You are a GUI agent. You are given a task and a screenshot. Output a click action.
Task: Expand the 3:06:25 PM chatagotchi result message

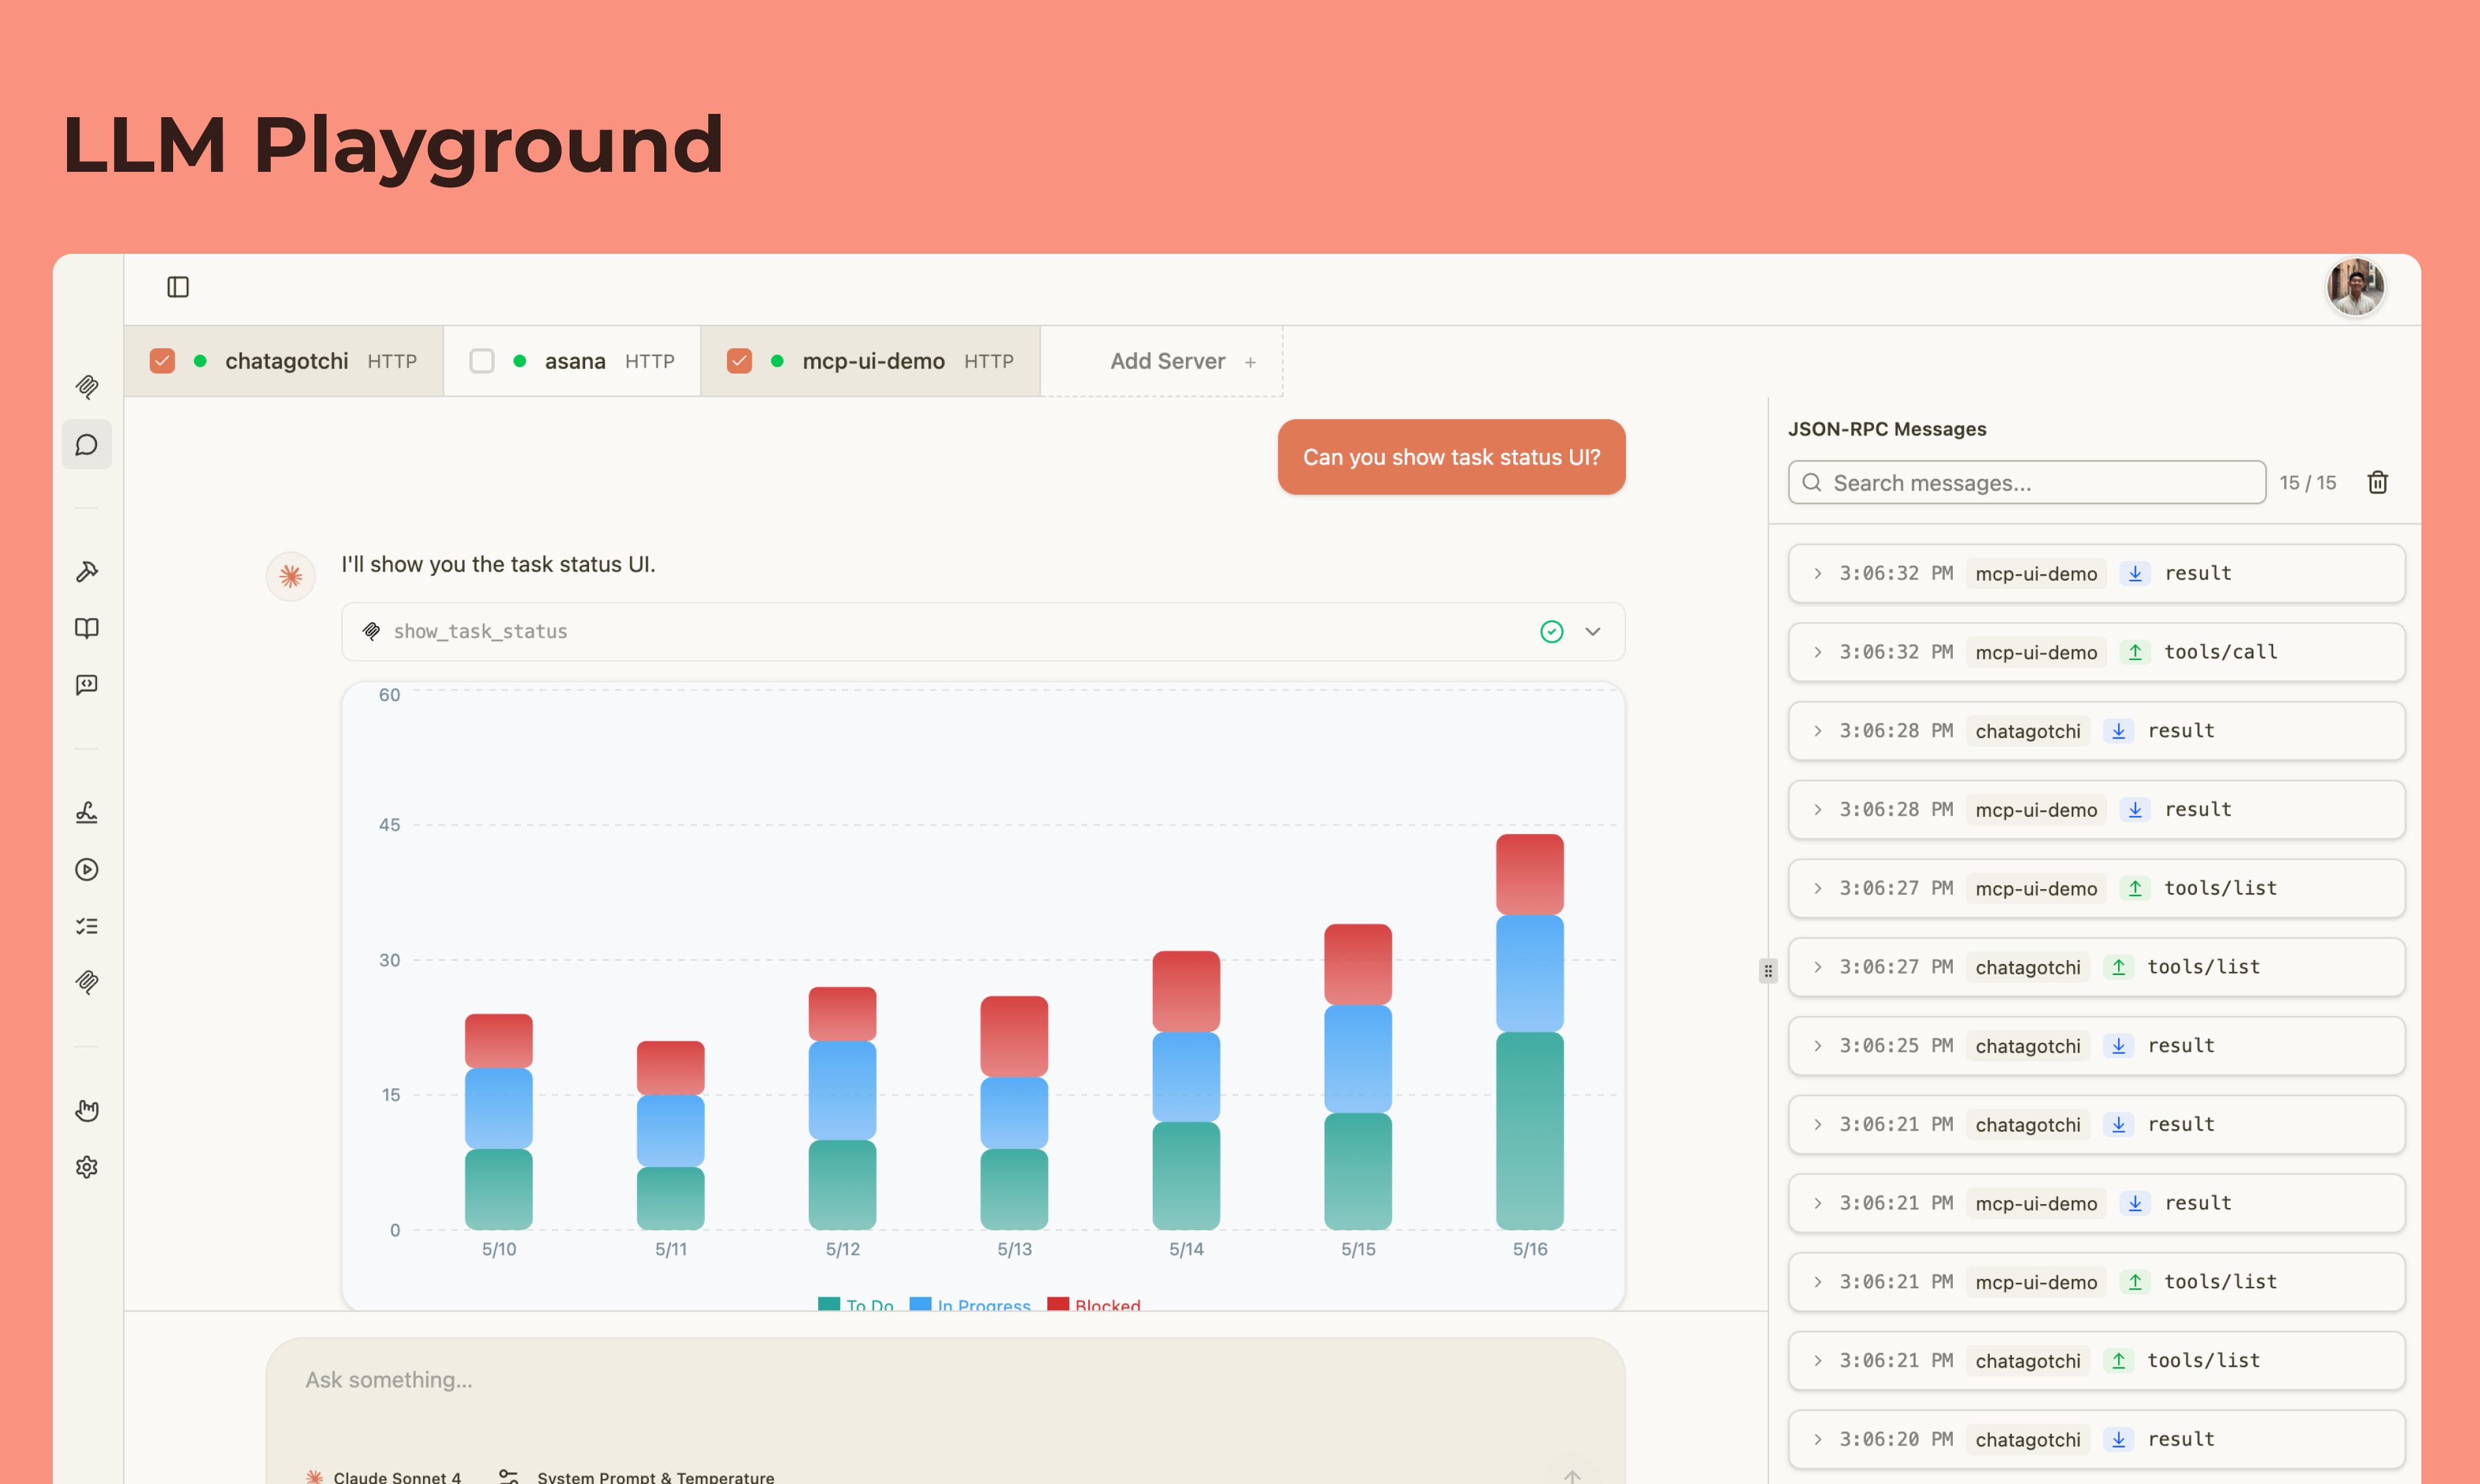pos(1817,1046)
